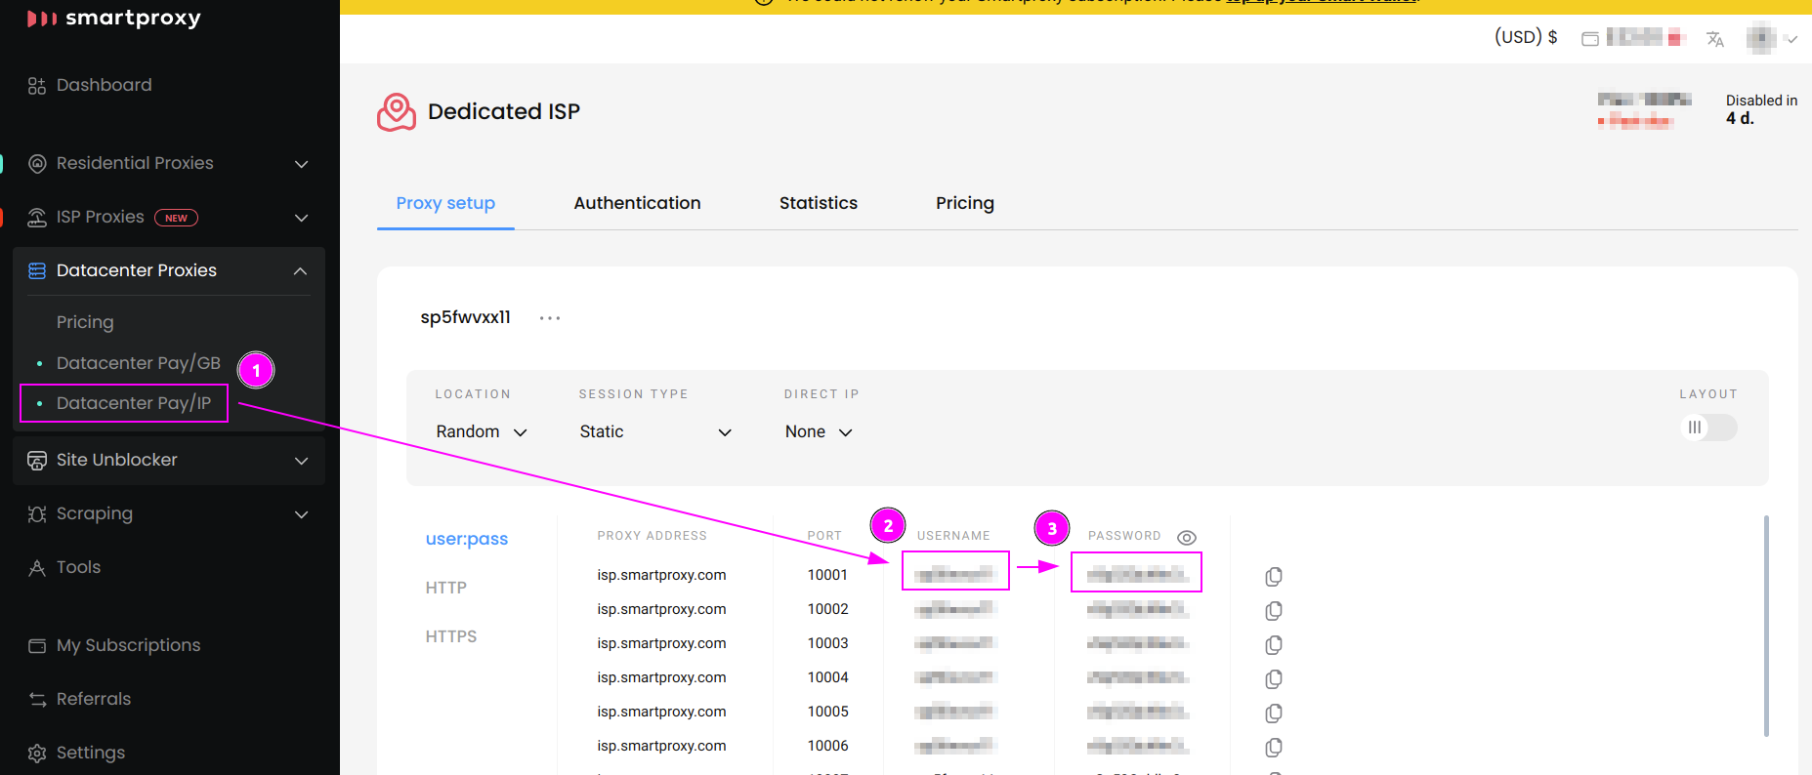The height and width of the screenshot is (775, 1812).
Task: Open Referrals page
Action: point(94,699)
